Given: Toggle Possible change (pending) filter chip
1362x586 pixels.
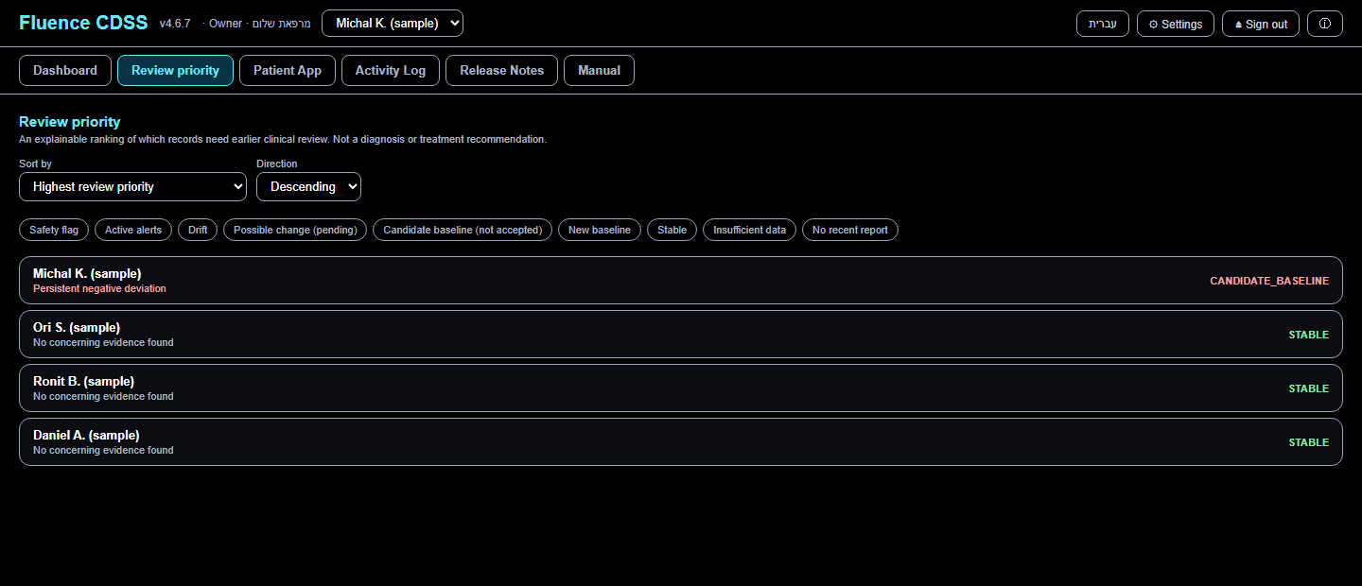Looking at the screenshot, I should pos(295,230).
